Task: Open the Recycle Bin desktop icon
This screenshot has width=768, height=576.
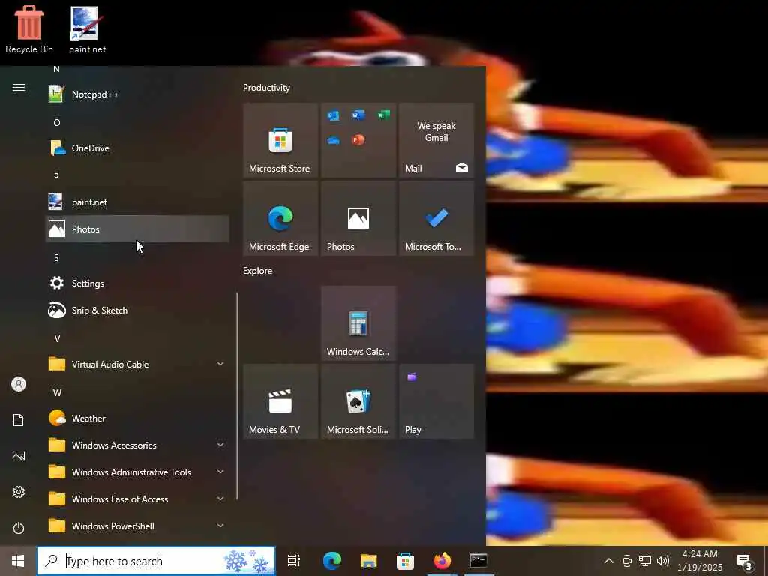Action: pos(29,29)
